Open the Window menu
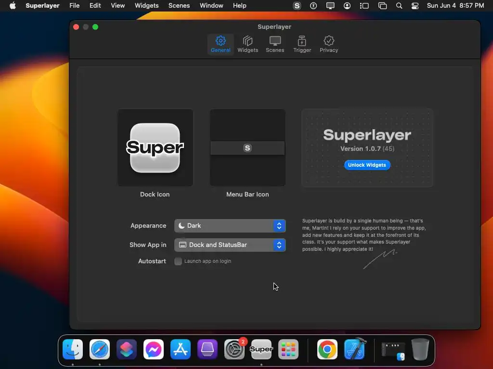The image size is (493, 369). coord(211,6)
